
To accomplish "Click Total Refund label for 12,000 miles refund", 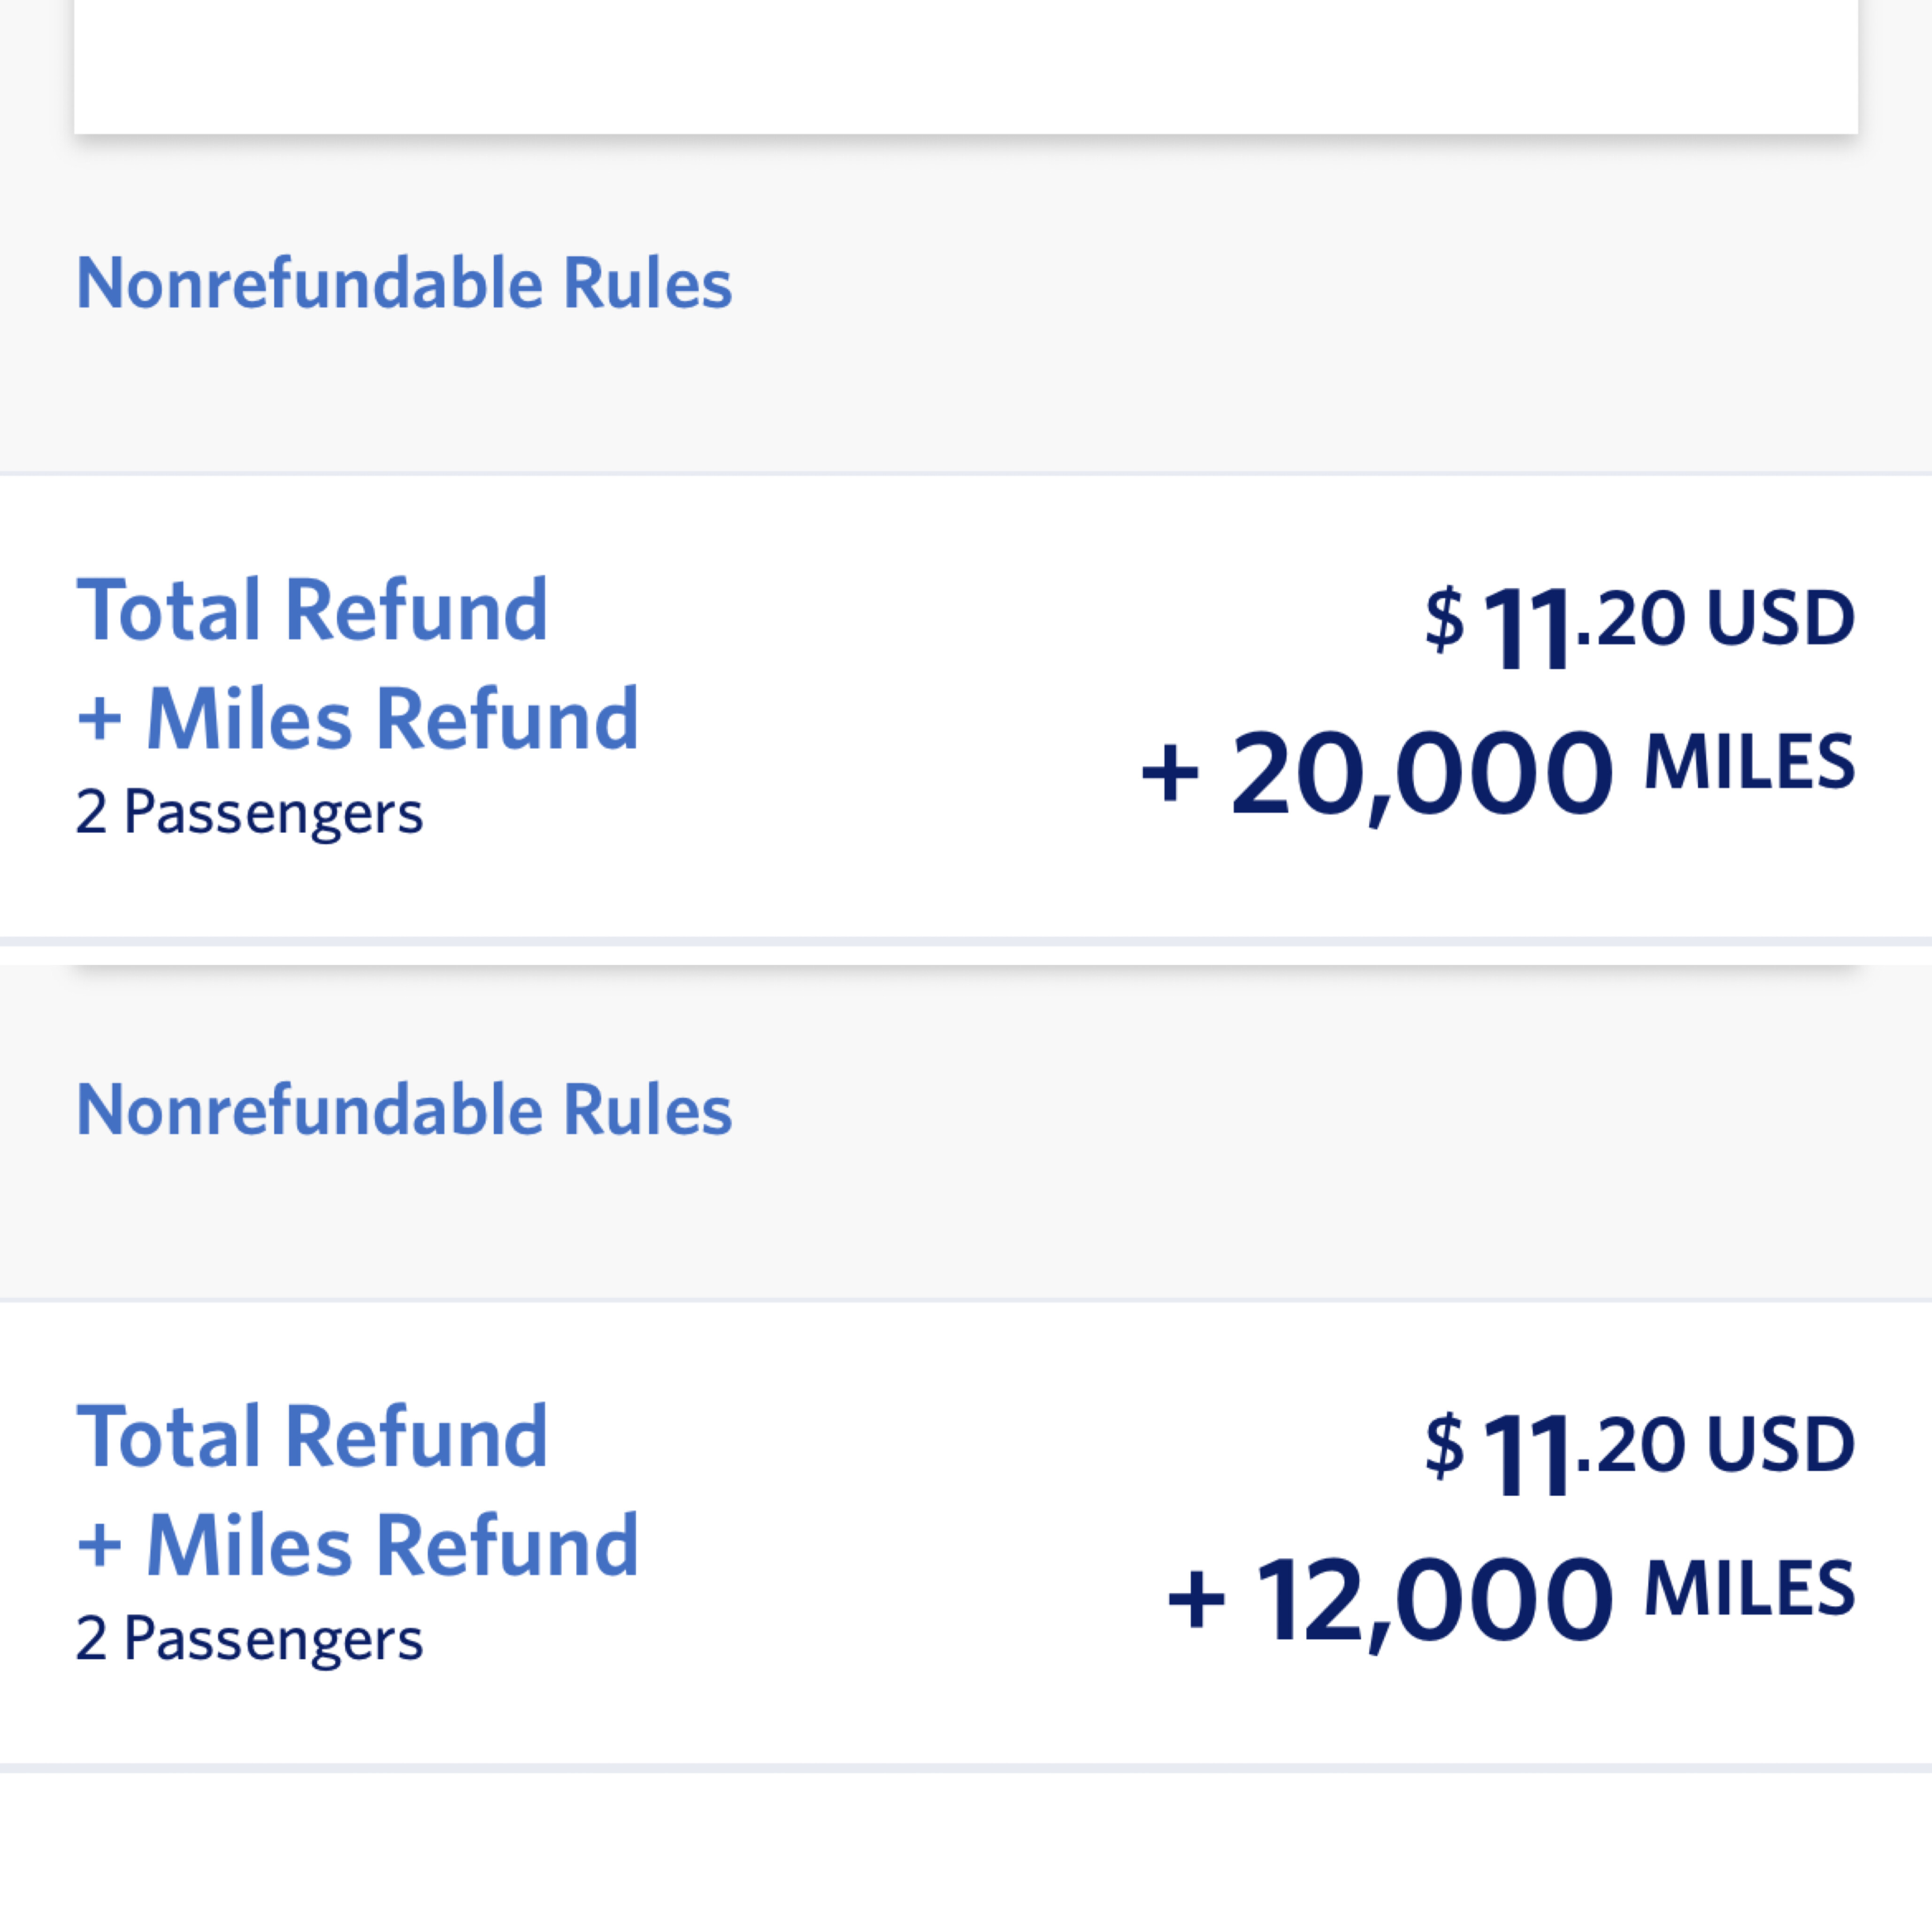I will [312, 1436].
